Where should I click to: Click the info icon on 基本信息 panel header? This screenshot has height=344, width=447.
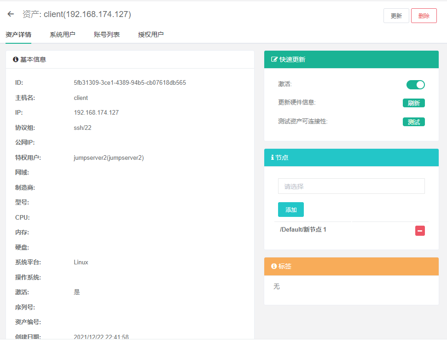pyautogui.click(x=14, y=59)
